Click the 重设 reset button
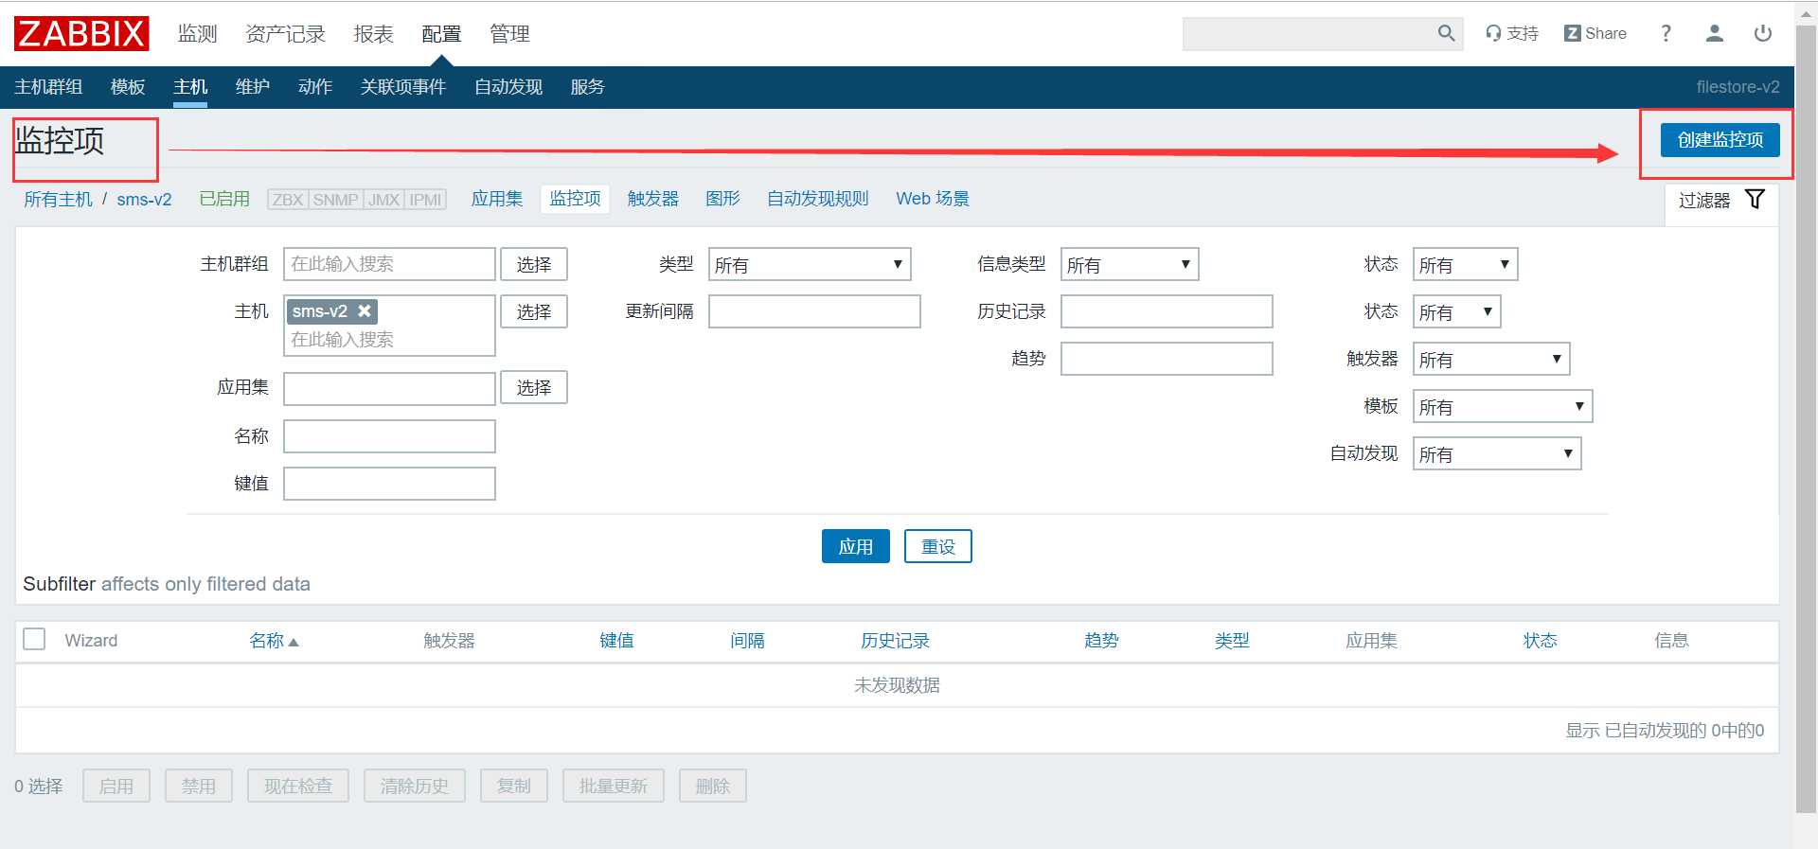 [x=938, y=546]
